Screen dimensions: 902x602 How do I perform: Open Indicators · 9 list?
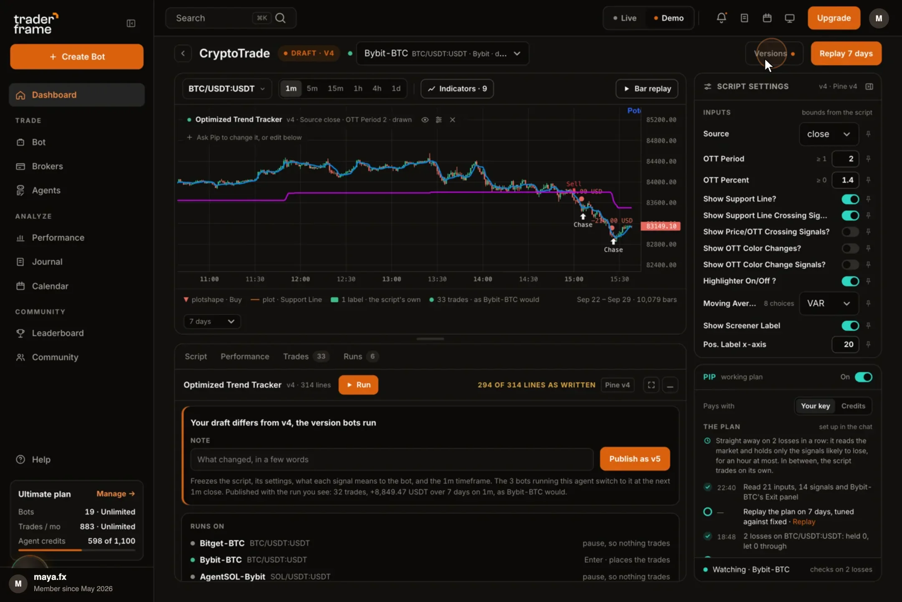tap(457, 89)
